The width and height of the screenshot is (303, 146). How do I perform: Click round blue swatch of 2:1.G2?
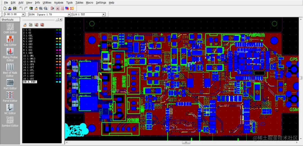[x=60, y=33]
